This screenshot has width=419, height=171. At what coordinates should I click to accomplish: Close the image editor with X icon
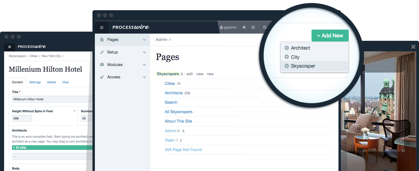[x=413, y=47]
